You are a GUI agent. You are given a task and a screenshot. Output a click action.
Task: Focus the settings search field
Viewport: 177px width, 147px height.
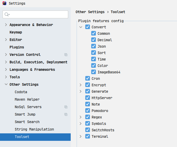pos(35,14)
